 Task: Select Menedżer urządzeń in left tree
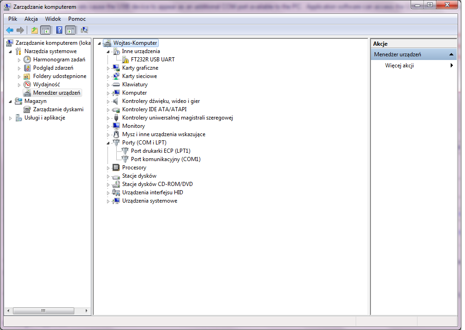(x=57, y=93)
